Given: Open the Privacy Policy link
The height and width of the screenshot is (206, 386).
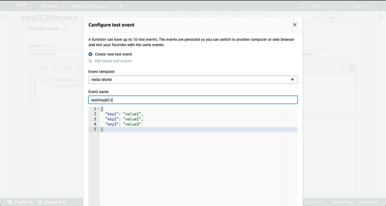Looking at the screenshot, I should (x=342, y=202).
